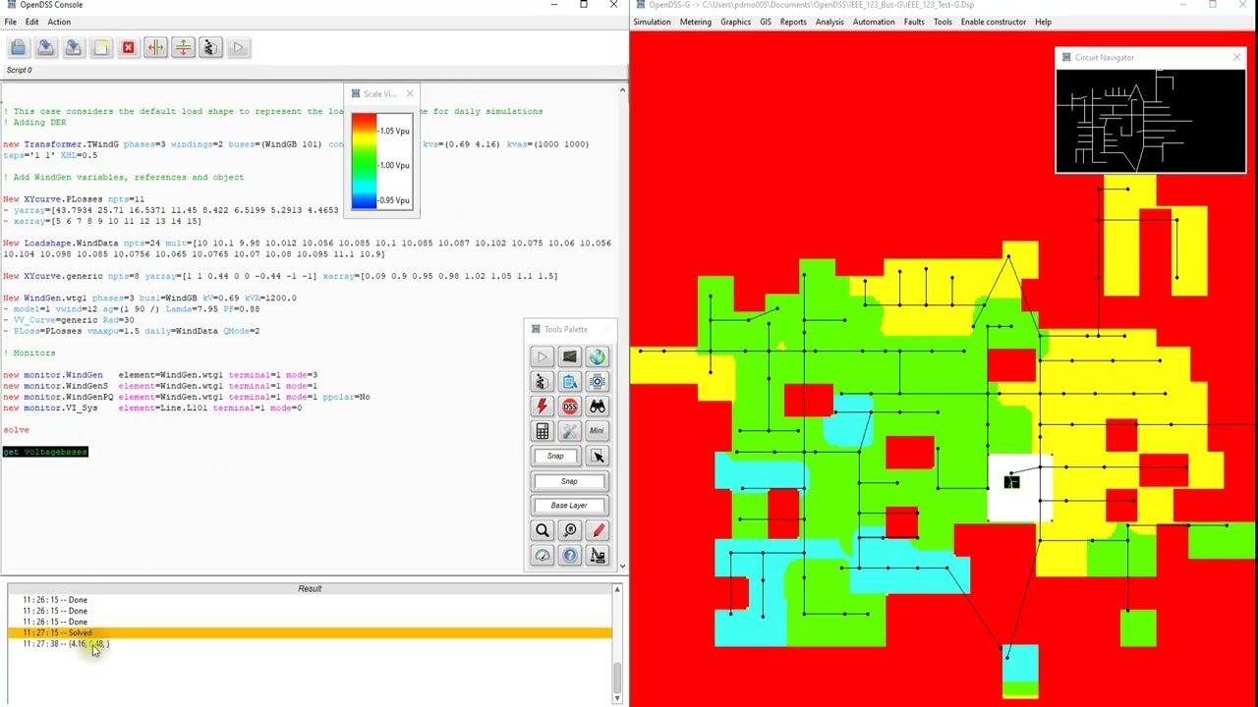This screenshot has height=707, width=1258.
Task: Select the arrow pointer selection tool
Action: [598, 456]
